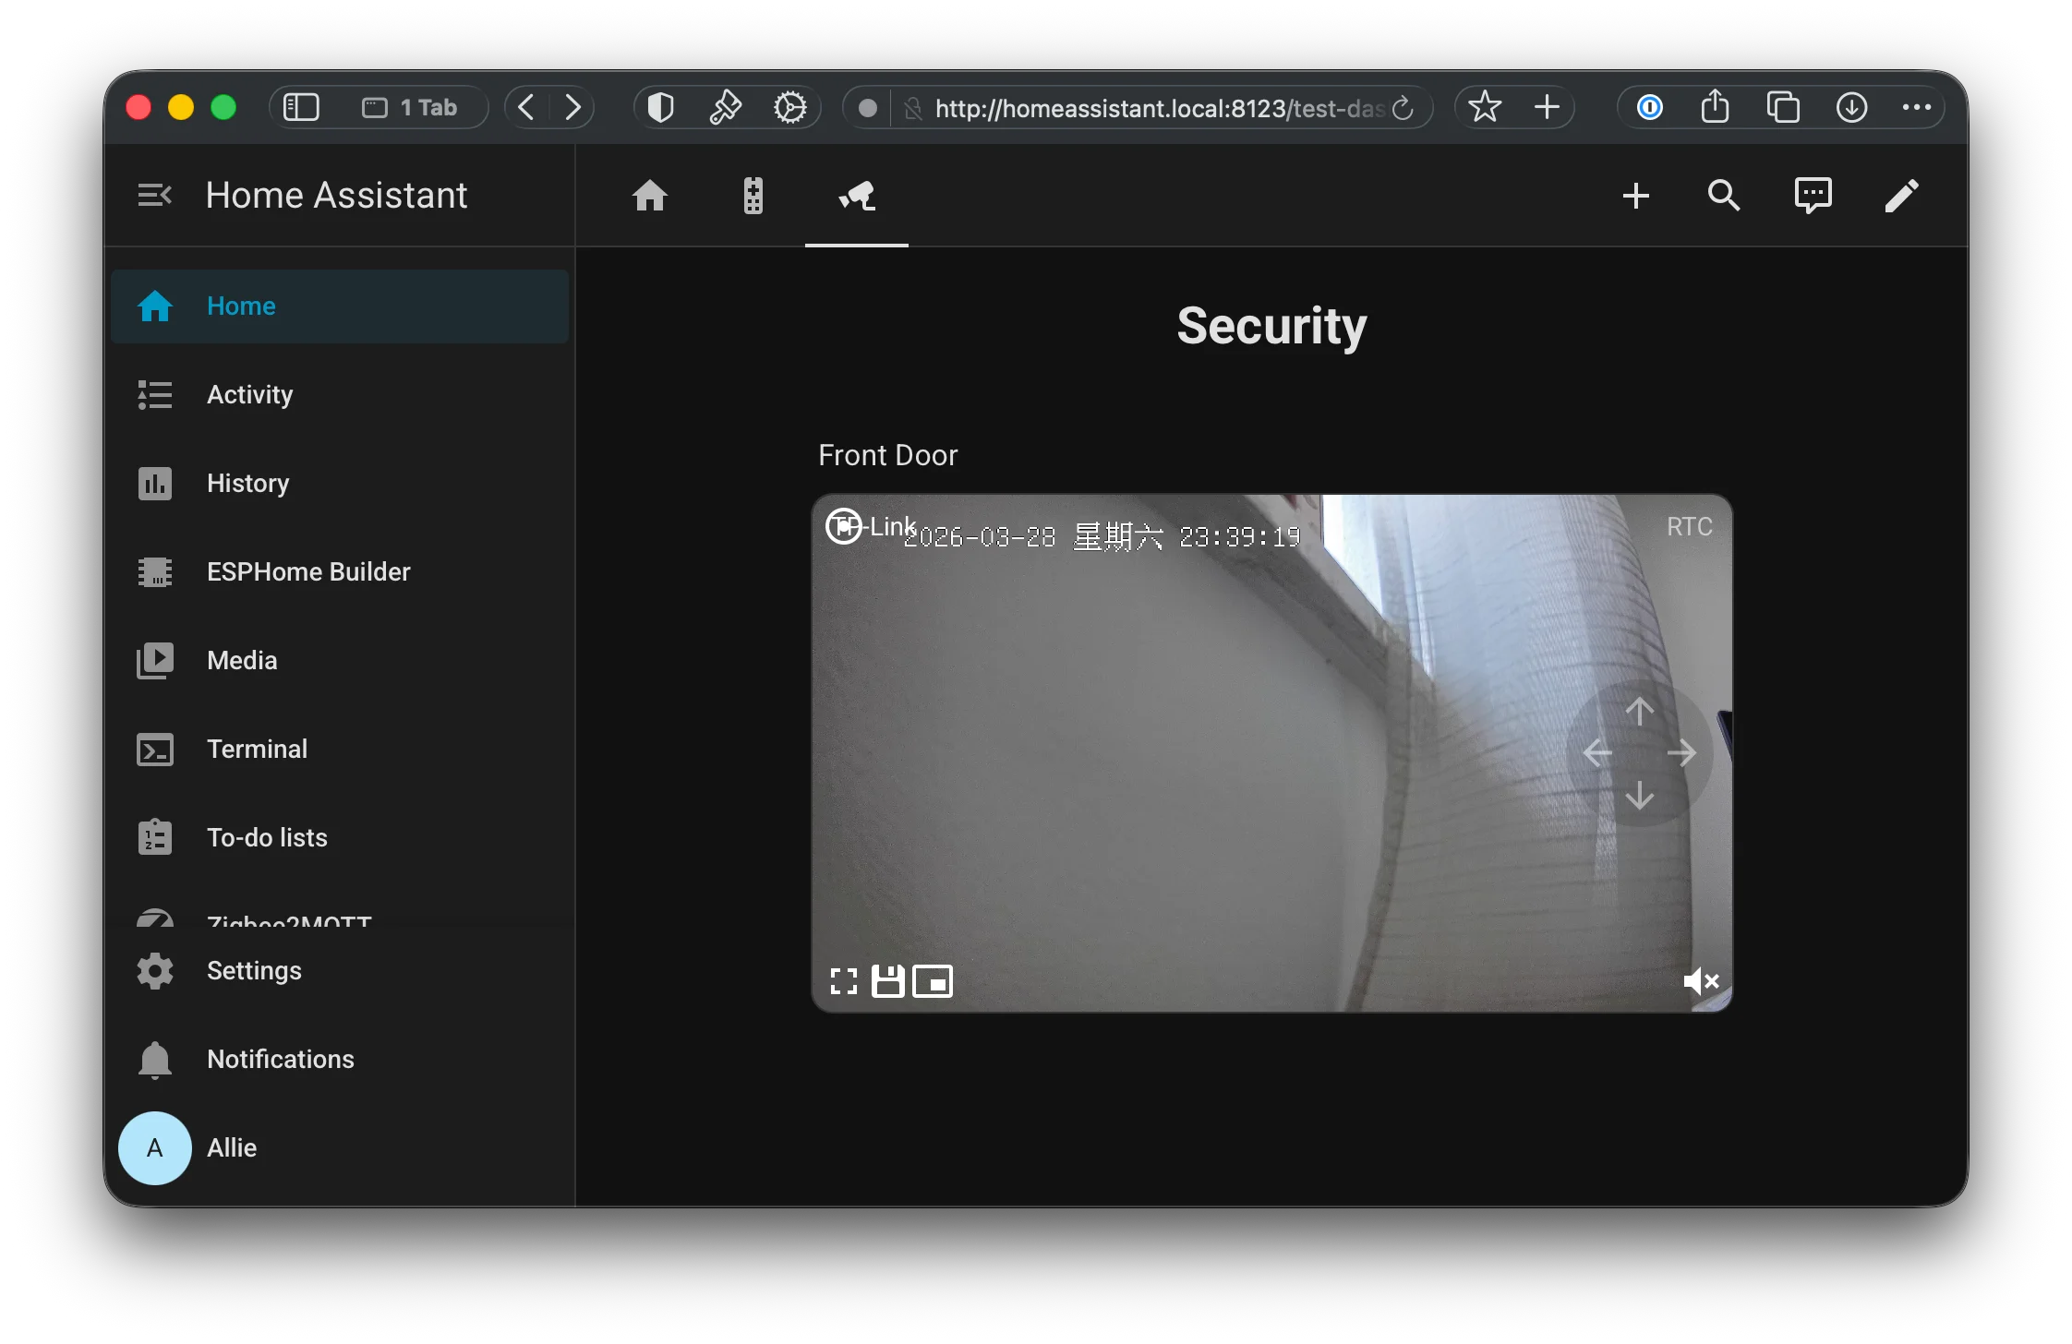Viewport: 2072px width, 1344px height.
Task: Open the Allie user profile
Action: (231, 1148)
